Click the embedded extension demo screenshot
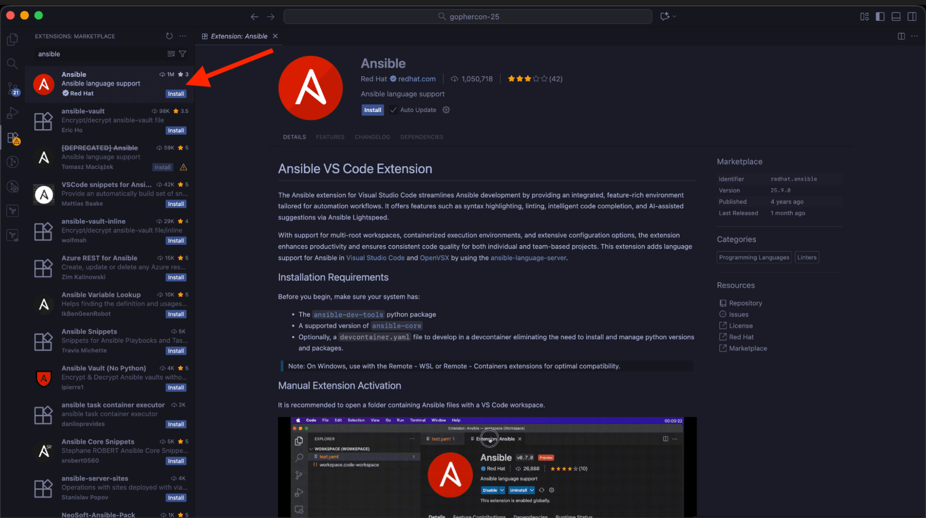This screenshot has width=926, height=518. [x=487, y=467]
